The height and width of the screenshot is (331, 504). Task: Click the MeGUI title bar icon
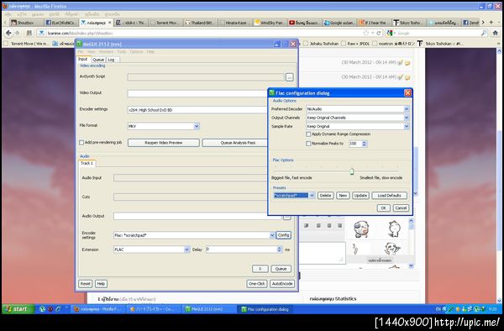(x=80, y=44)
